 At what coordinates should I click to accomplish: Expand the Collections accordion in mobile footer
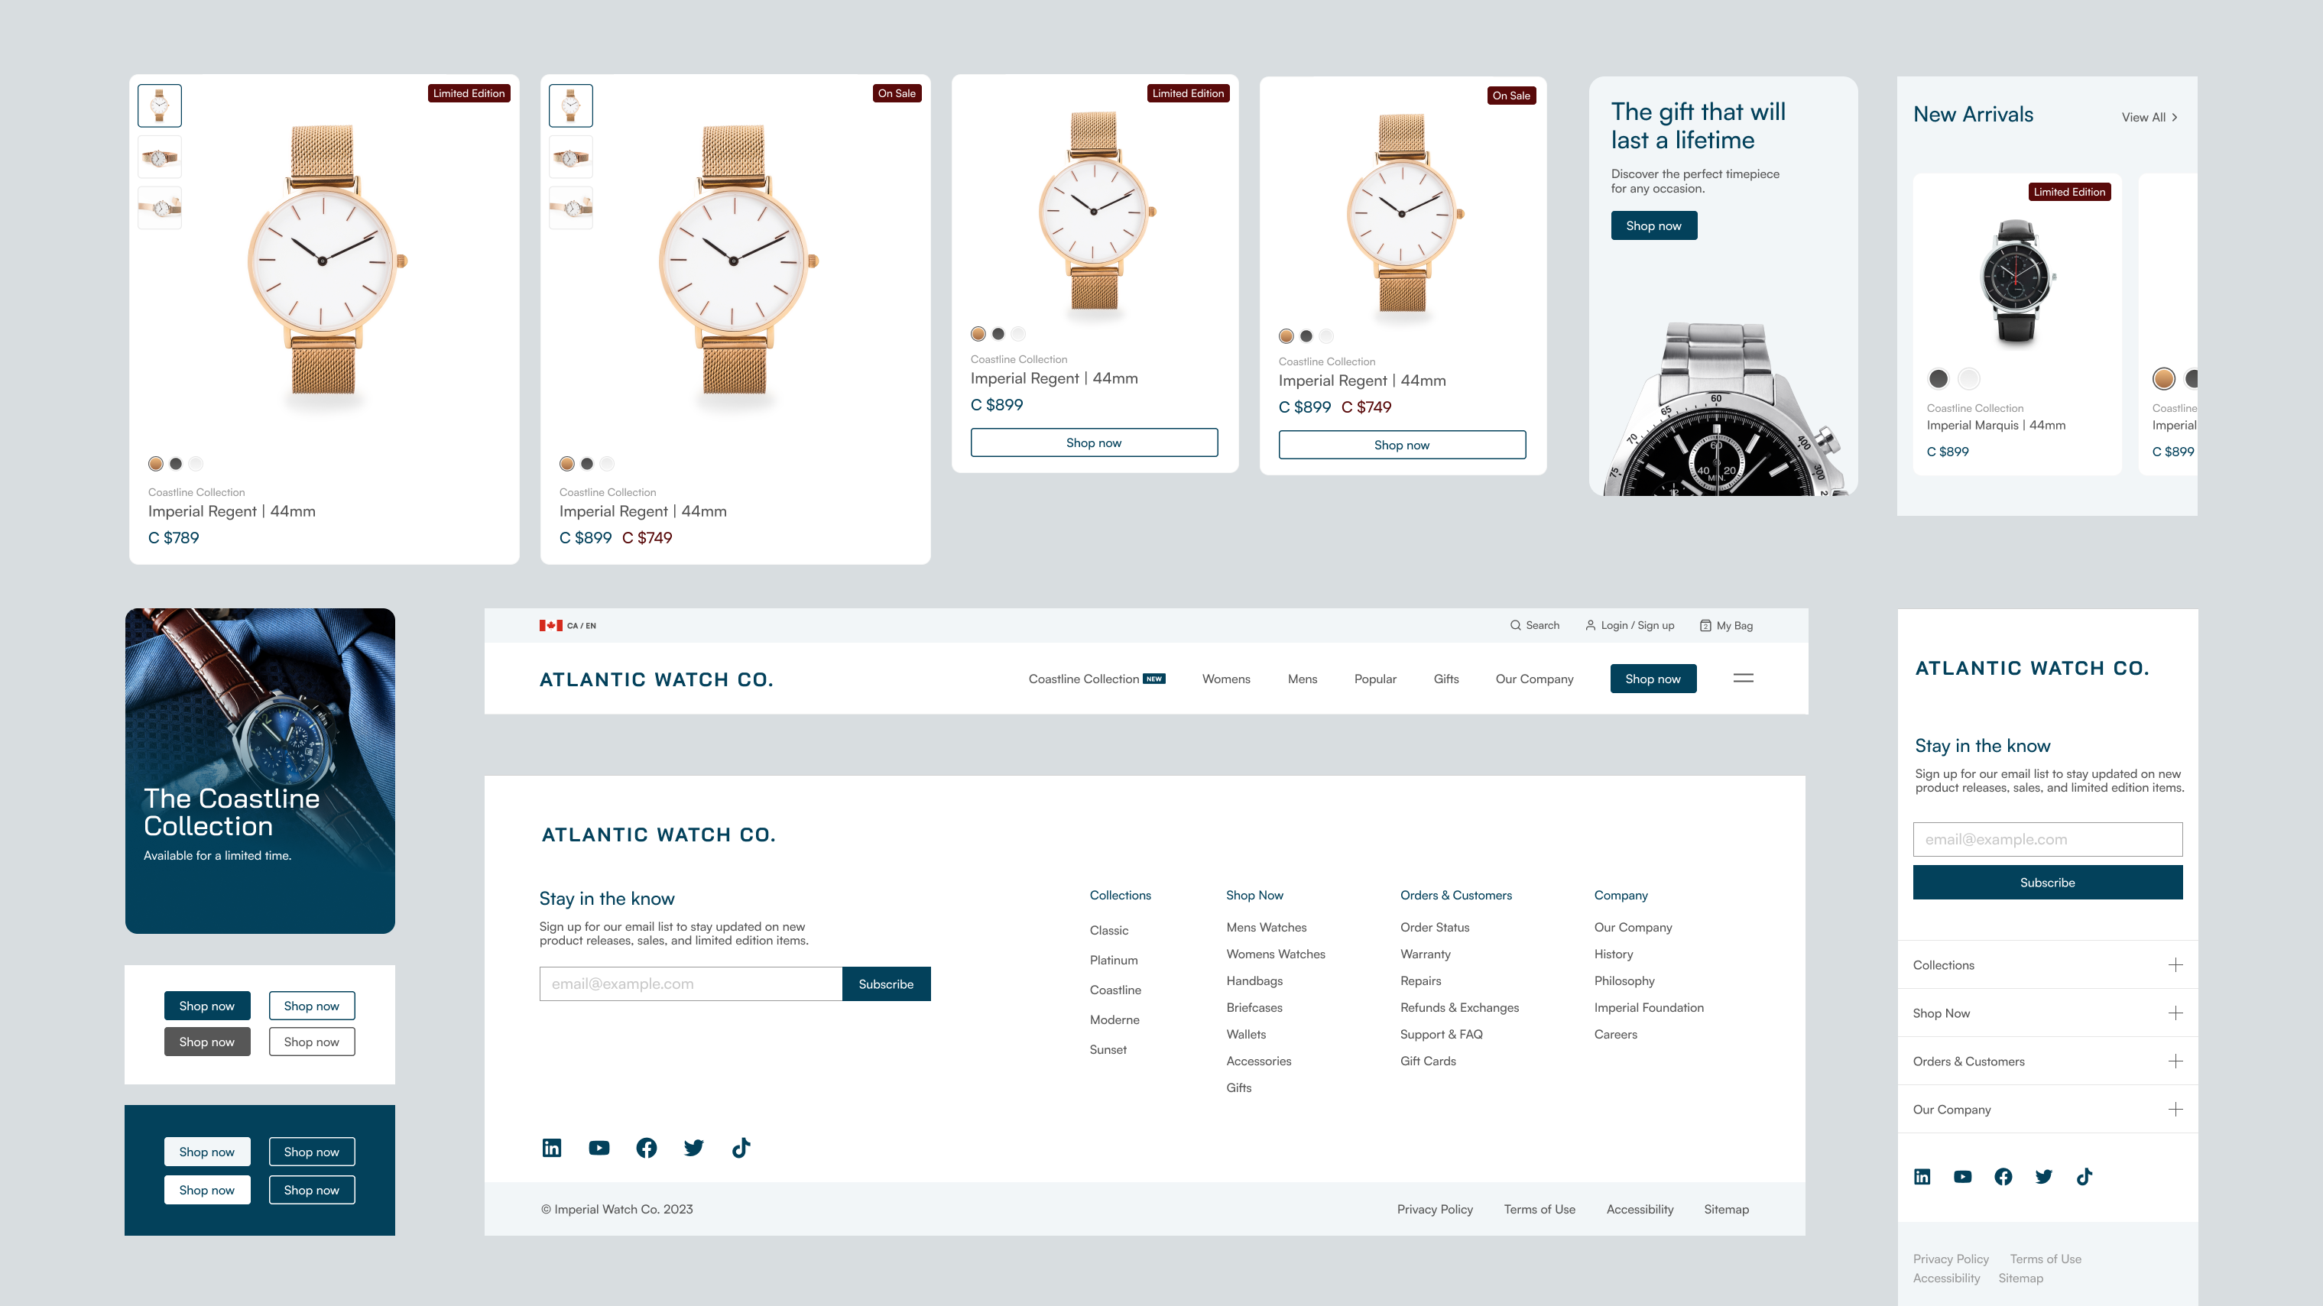point(2175,965)
